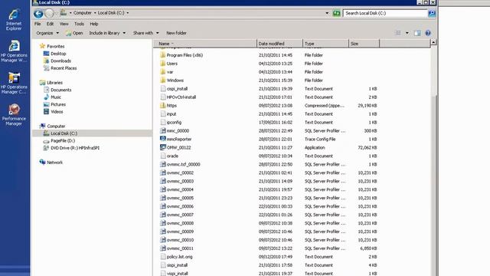
Task: Click the DVD Drive (R:) icon
Action: coord(46,148)
